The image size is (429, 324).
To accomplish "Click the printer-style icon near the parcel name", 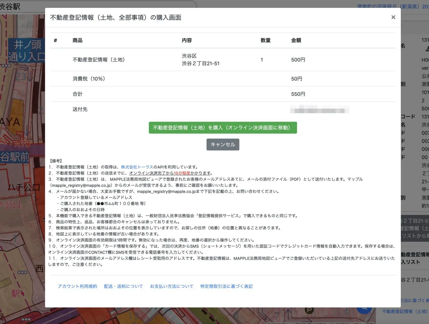I will point(428,48).
